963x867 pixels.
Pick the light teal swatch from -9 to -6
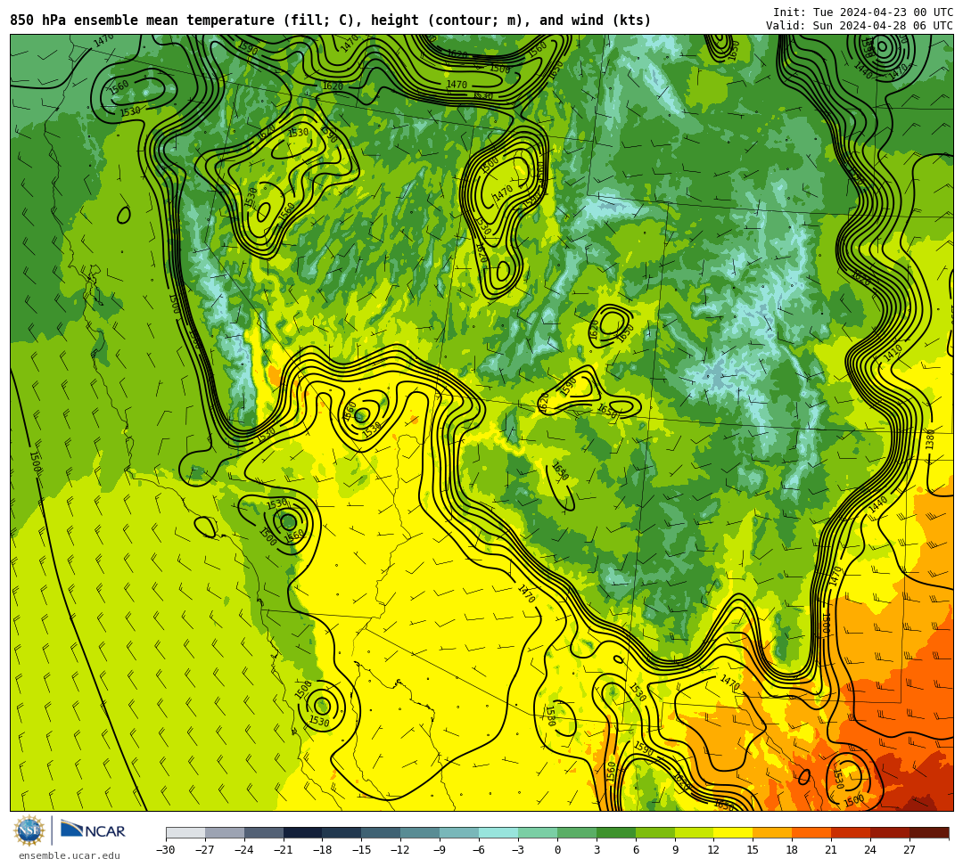(459, 832)
